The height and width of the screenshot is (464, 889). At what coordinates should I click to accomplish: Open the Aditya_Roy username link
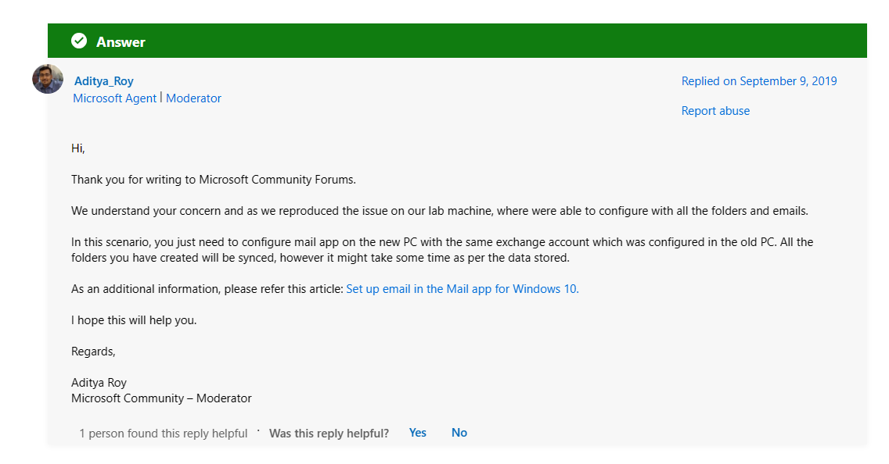click(104, 81)
